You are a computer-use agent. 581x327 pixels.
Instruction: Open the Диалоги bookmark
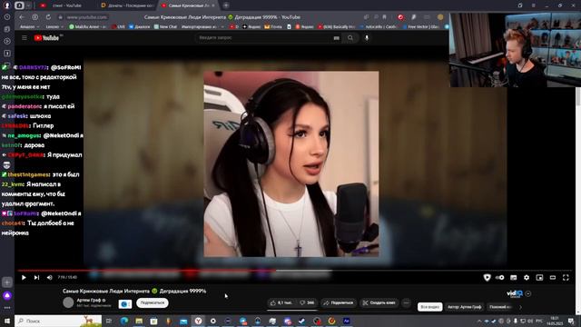[139, 26]
